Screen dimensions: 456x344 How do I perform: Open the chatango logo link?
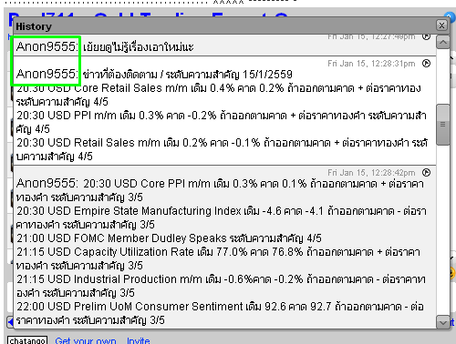[x=27, y=340]
